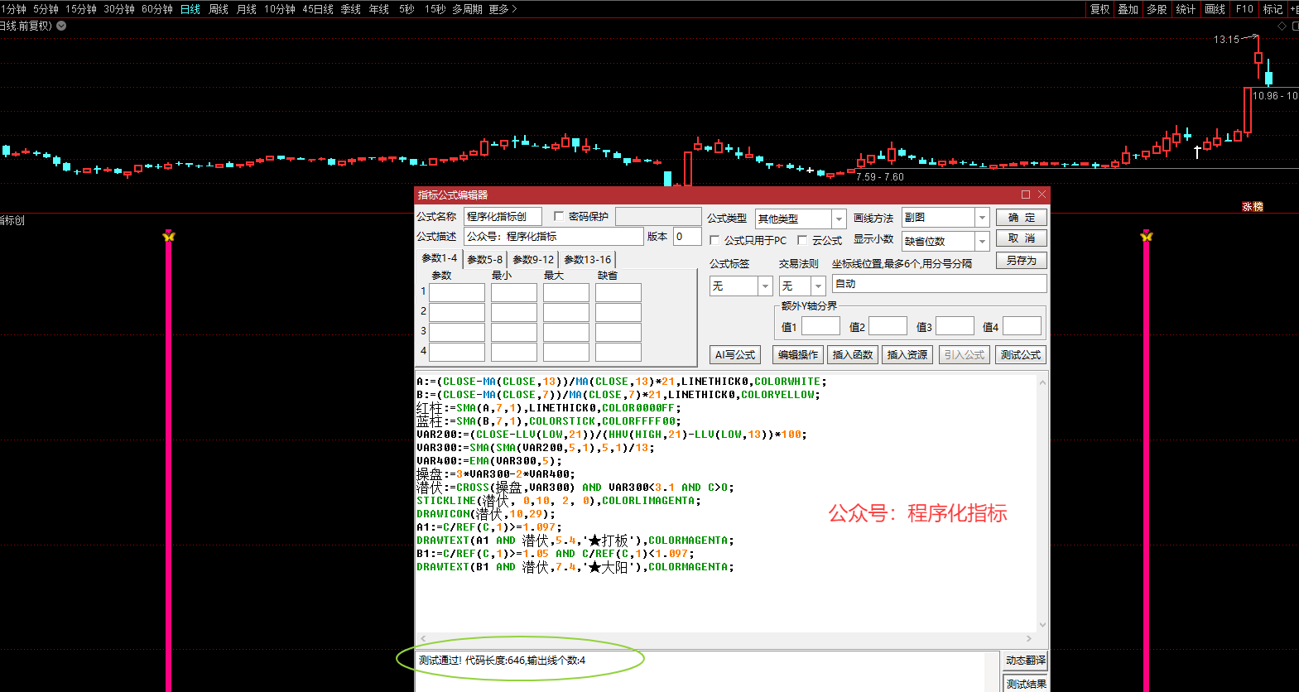
Task: Click the 叠加 overlay toolbar button
Action: click(x=1128, y=9)
